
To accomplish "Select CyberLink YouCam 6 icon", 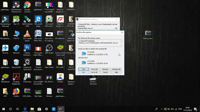I will pyautogui.click(x=27, y=65).
